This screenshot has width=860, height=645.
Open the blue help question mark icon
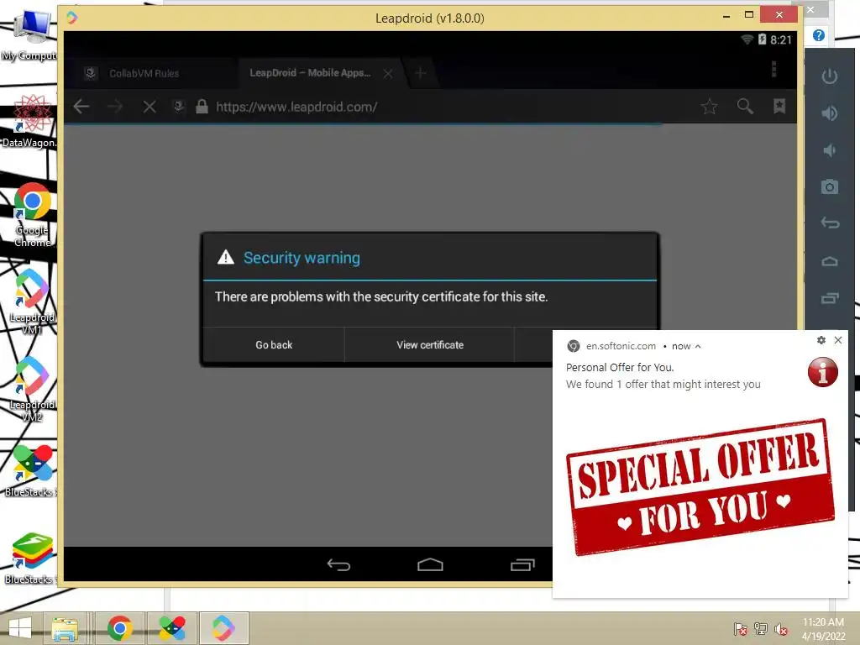[818, 35]
